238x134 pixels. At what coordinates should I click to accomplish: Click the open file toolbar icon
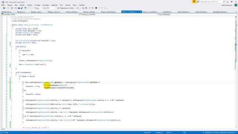(16, 8)
